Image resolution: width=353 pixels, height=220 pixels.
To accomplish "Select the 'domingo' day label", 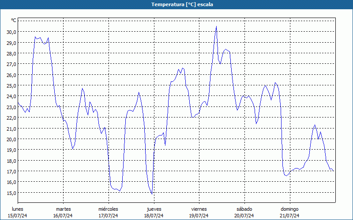I will click(x=290, y=209).
